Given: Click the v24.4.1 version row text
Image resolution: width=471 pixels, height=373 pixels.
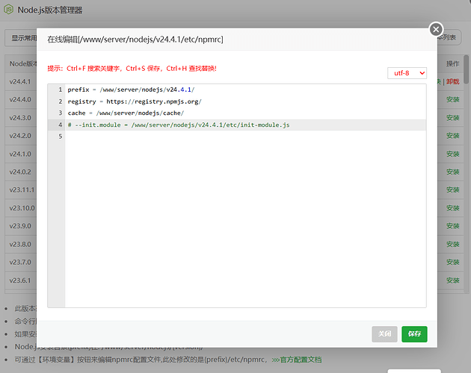Looking at the screenshot, I should click(20, 81).
